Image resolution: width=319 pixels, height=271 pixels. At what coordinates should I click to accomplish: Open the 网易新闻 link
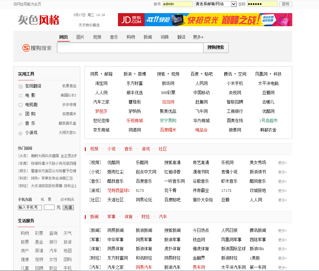click(115, 231)
